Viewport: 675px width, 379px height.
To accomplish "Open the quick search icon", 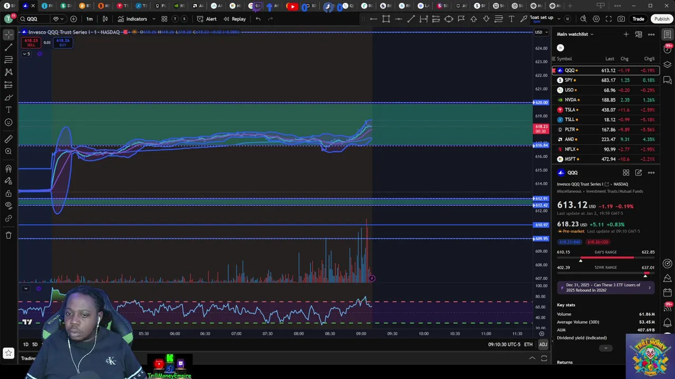I will click(x=583, y=19).
